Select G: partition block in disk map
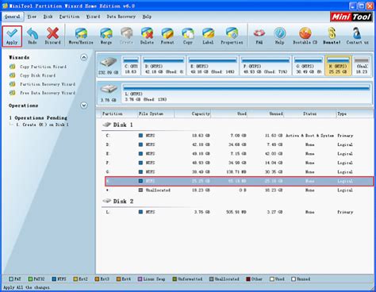Screen dimensions: 376x292 point(309,66)
